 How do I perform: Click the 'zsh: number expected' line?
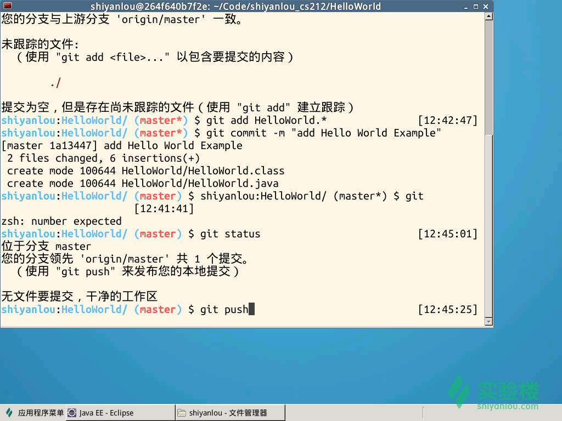point(61,221)
